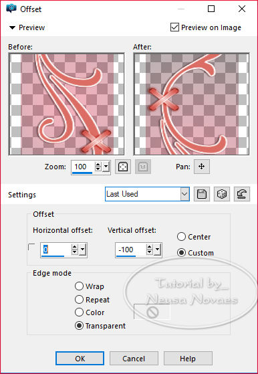Click the 1:1 actual size zoom icon
The image size is (258, 374).
point(142,167)
